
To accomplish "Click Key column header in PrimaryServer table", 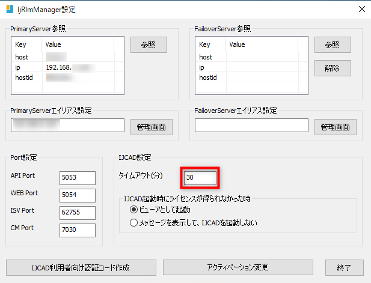I will coord(26,44).
